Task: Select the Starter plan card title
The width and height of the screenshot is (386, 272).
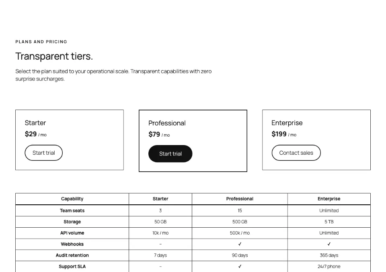Action: tap(35, 123)
